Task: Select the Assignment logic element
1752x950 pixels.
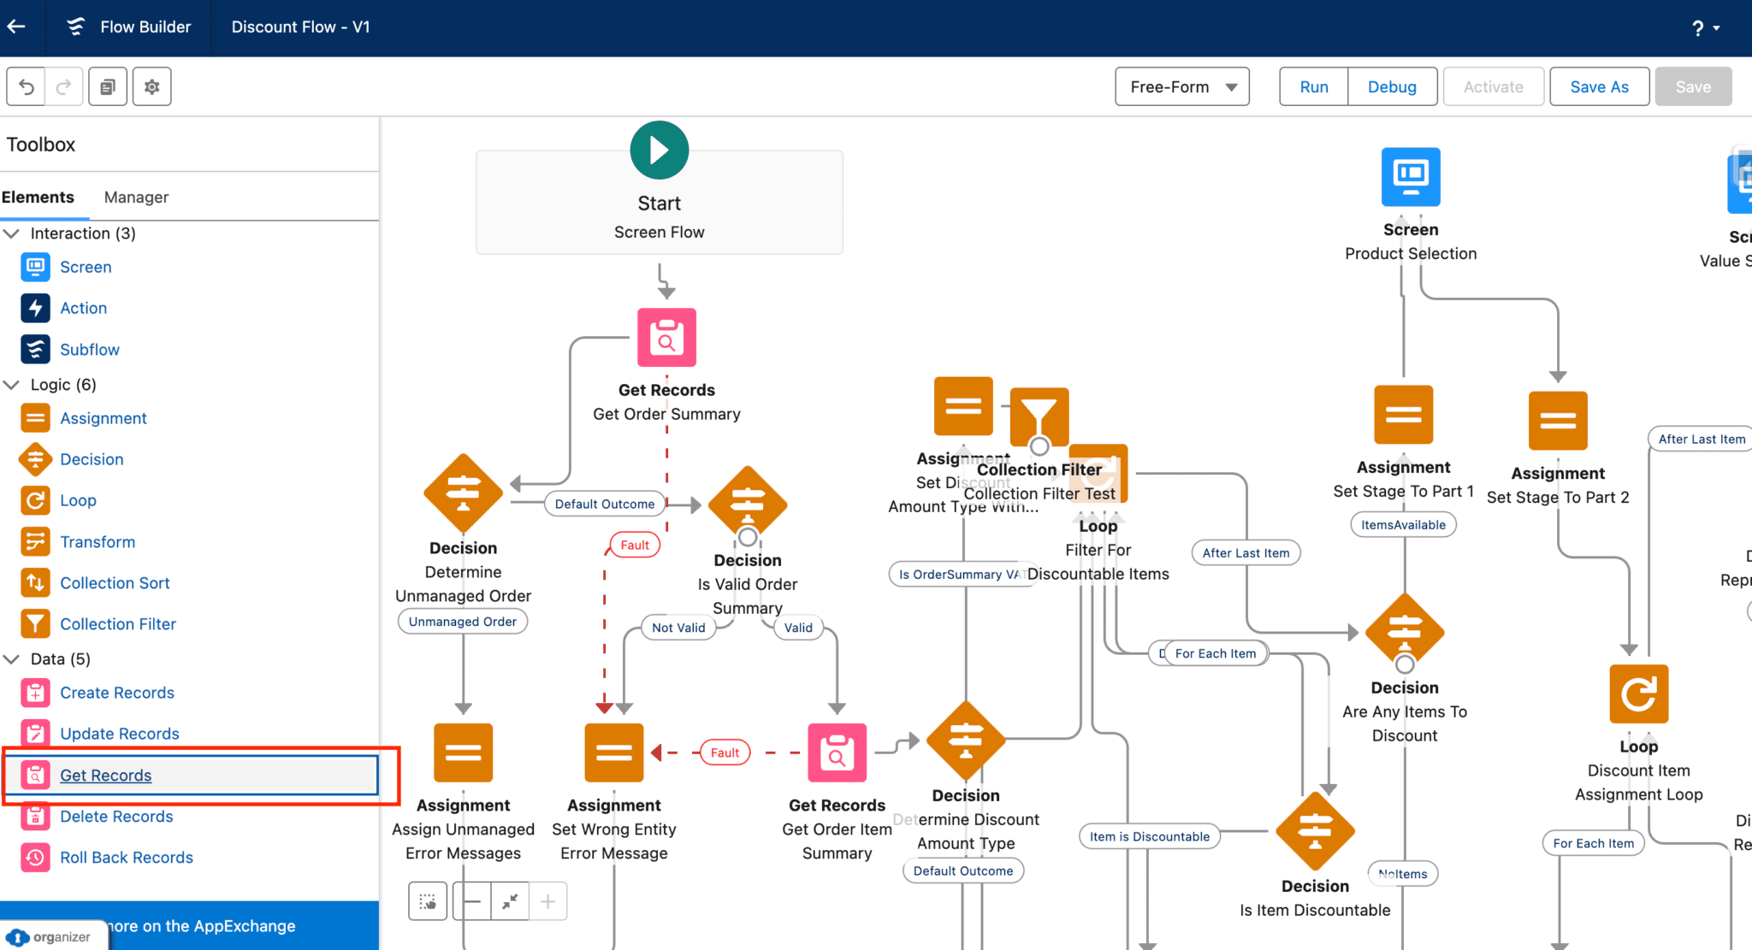Action: point(103,418)
